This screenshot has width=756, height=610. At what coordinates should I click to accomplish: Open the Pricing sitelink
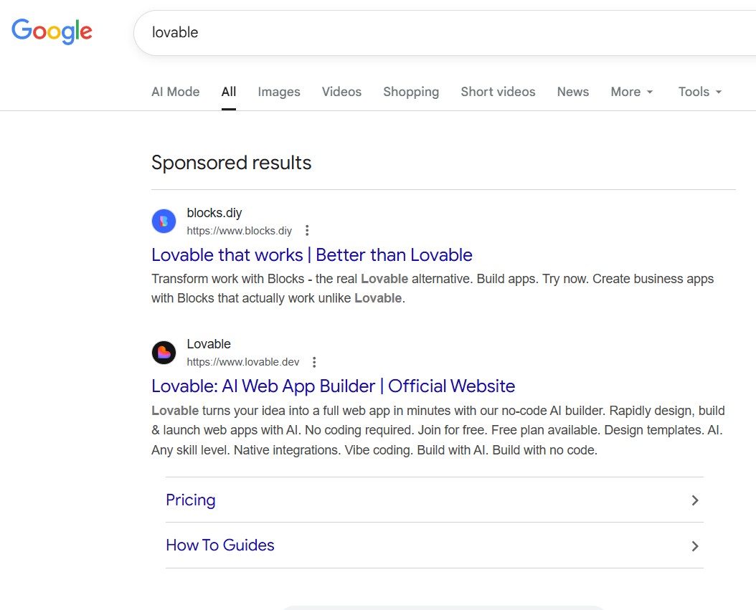(x=191, y=500)
